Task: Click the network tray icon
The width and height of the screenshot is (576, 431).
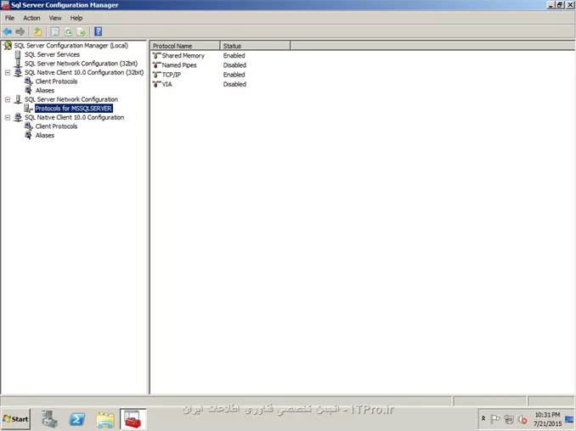Action: tap(509, 419)
